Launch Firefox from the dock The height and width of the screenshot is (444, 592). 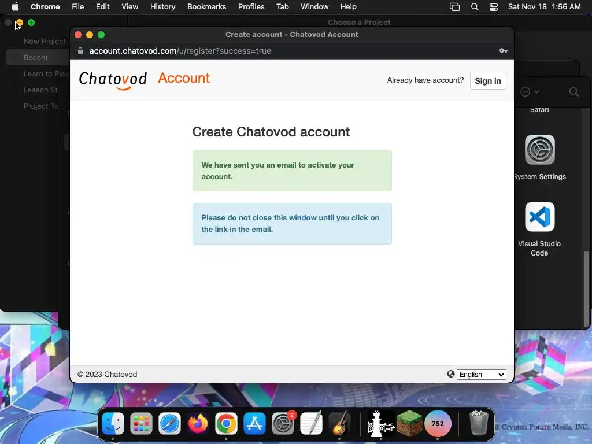(x=198, y=423)
